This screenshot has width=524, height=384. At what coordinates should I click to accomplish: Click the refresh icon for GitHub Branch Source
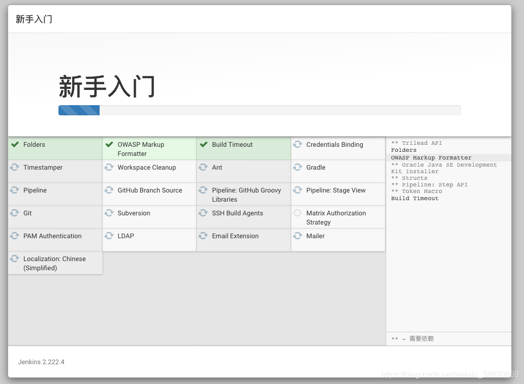click(x=109, y=190)
